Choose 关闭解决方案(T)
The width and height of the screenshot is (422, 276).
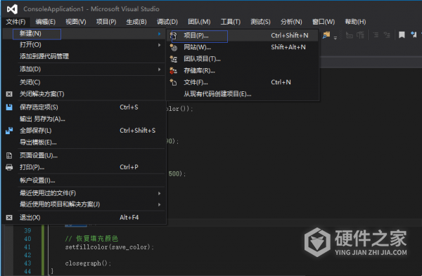pyautogui.click(x=84, y=94)
